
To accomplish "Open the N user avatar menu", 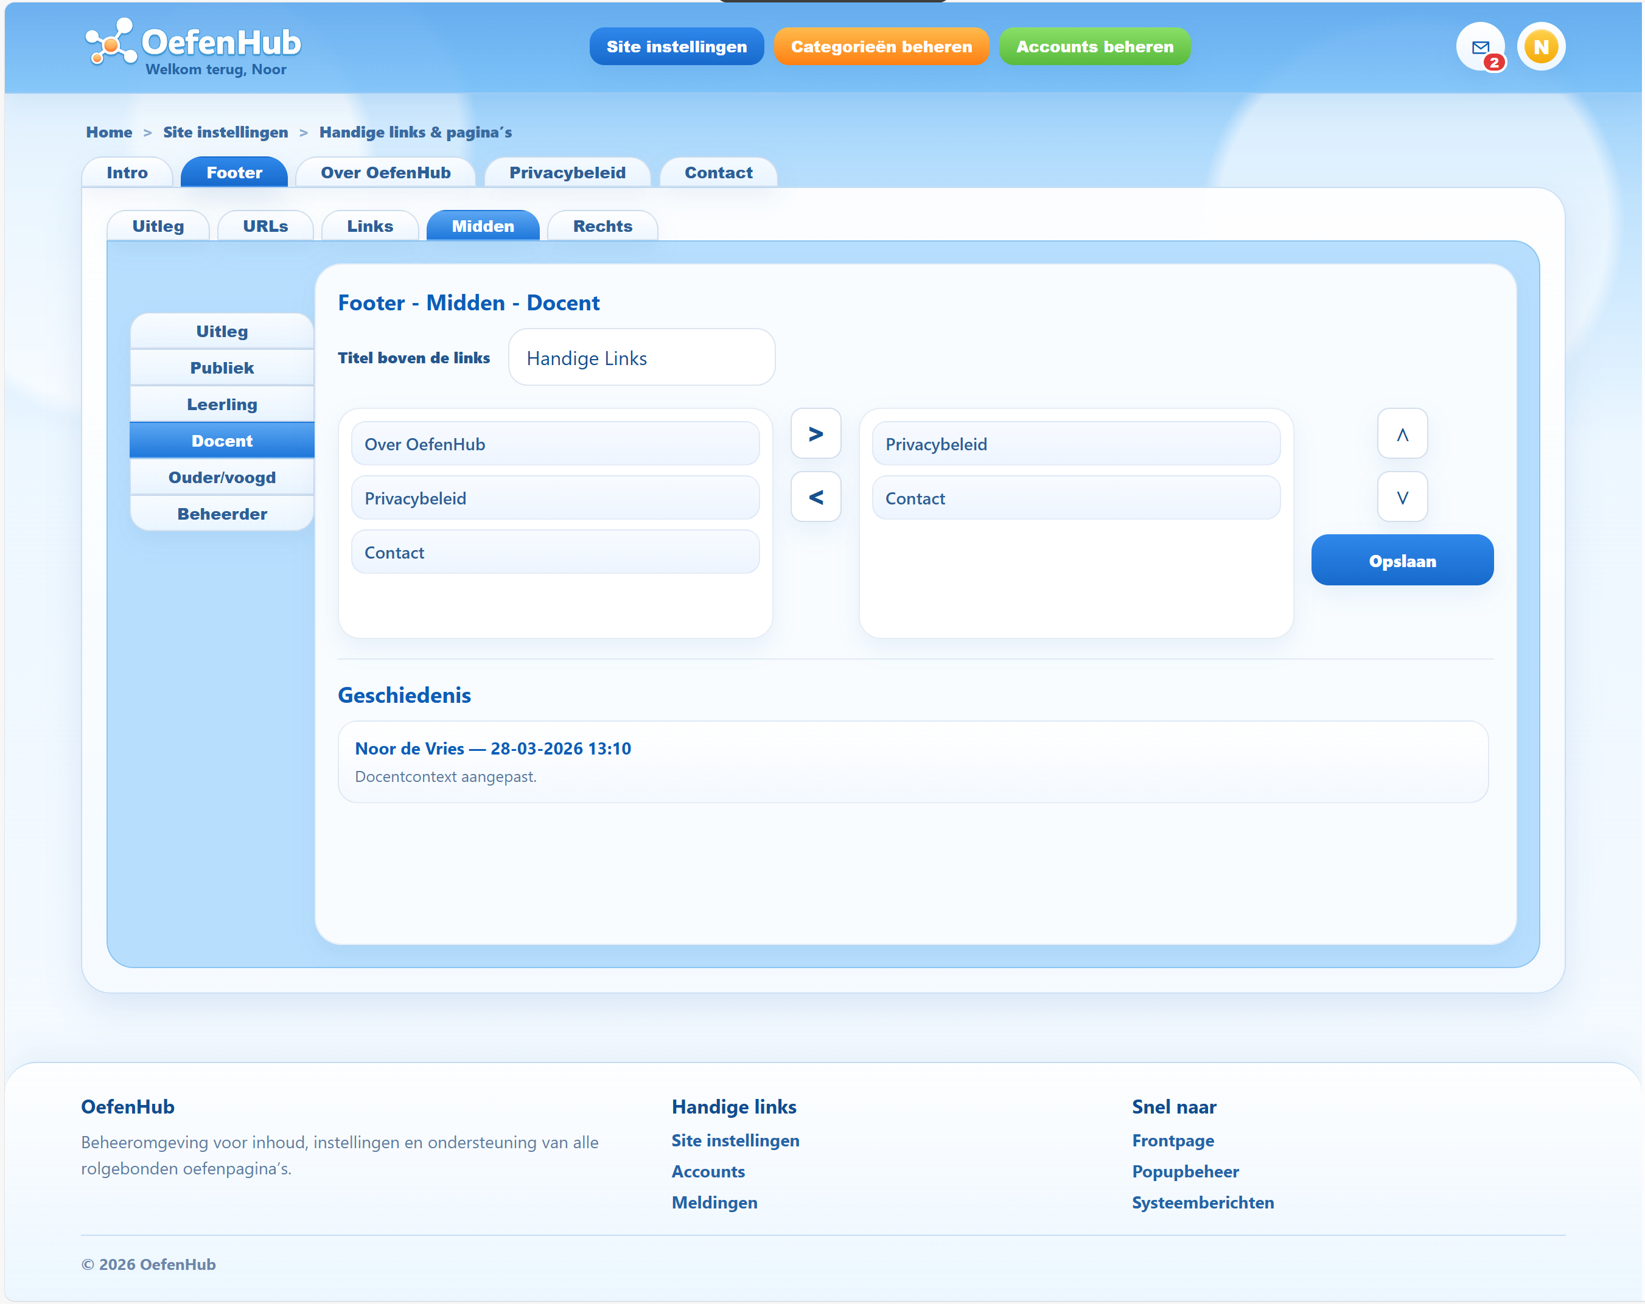I will pyautogui.click(x=1540, y=46).
